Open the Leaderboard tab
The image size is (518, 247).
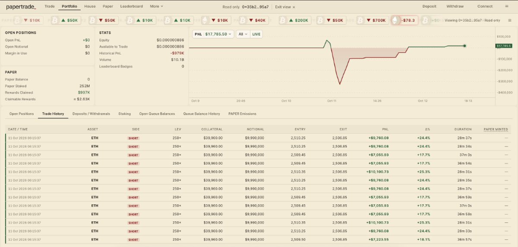coord(131,6)
